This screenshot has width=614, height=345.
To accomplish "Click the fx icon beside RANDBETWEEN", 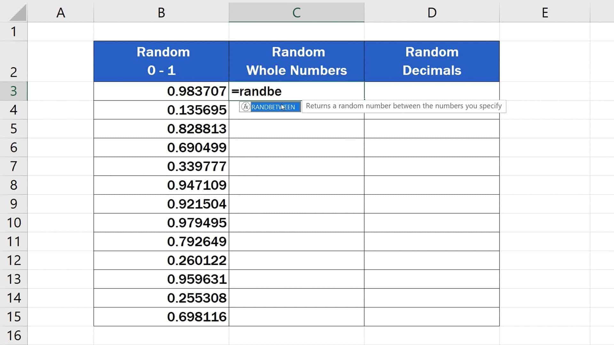I will click(246, 107).
